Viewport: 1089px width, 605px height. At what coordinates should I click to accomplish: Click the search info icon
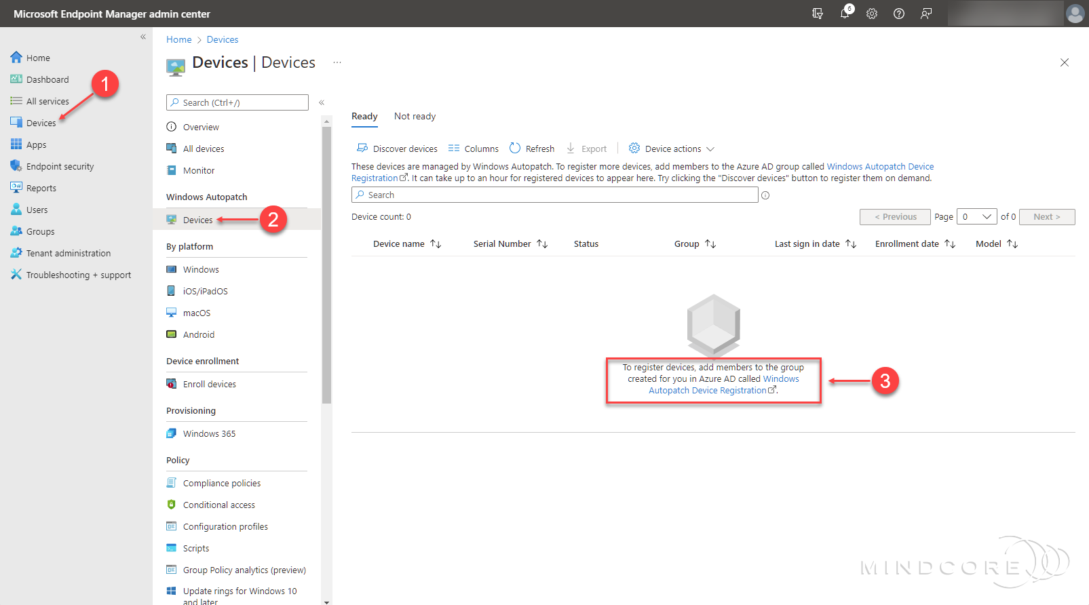(x=765, y=195)
